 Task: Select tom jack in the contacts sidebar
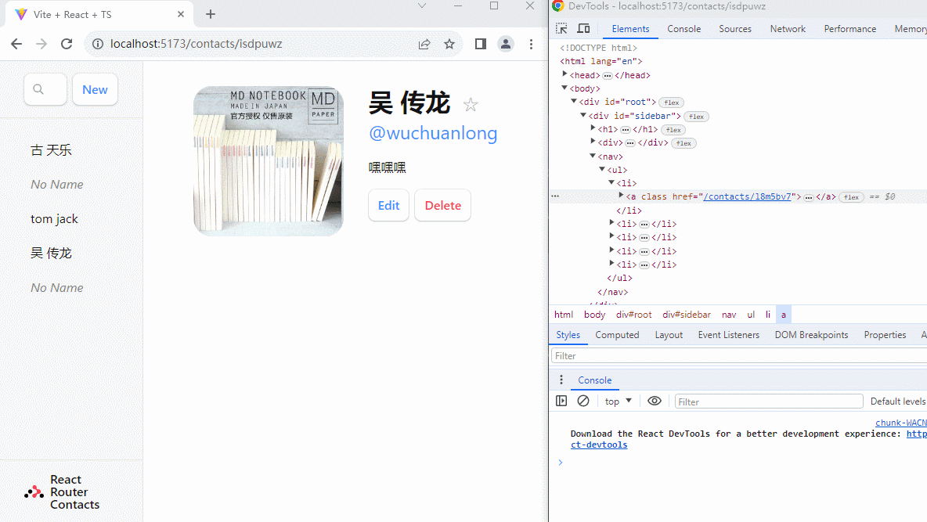[55, 219]
